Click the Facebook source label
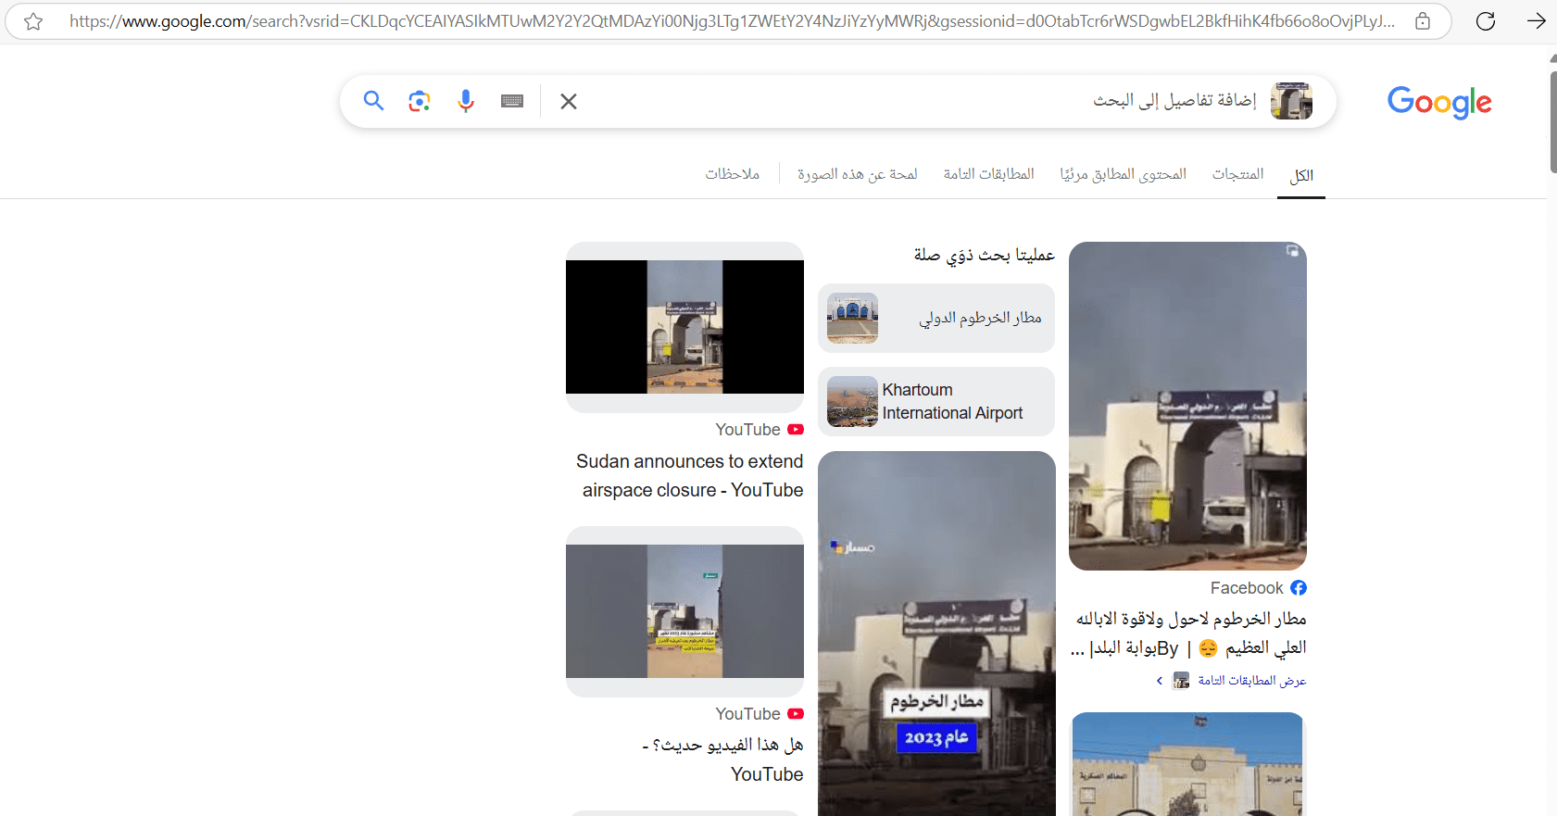Viewport: 1557px width, 816px height. click(1247, 588)
